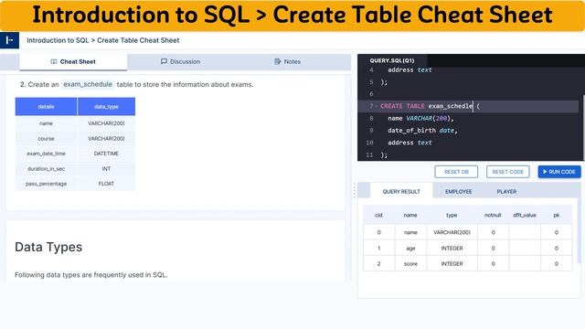Click the RESET DB button
Screen dimensions: 585x329
click(456, 172)
